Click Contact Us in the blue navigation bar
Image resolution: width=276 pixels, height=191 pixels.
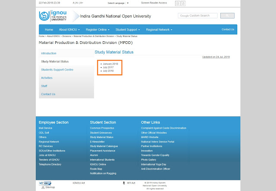[228, 30]
